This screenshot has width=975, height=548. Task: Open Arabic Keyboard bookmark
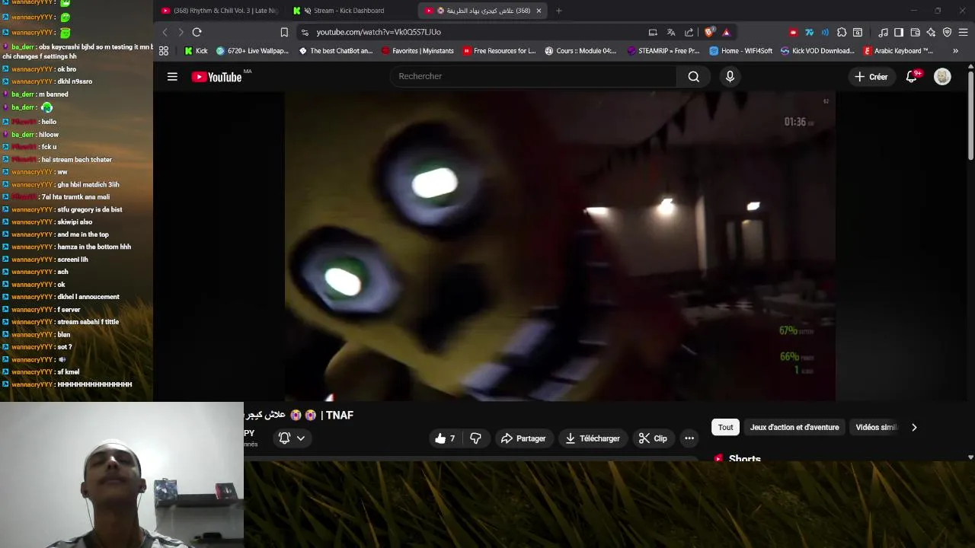click(x=899, y=51)
